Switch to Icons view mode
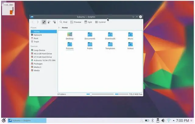Image resolution: width=195 pixels, height=124 pixels. [x=44, y=22]
